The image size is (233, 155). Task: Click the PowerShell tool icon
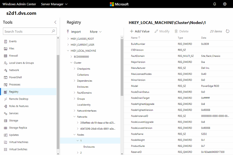(6, 77)
